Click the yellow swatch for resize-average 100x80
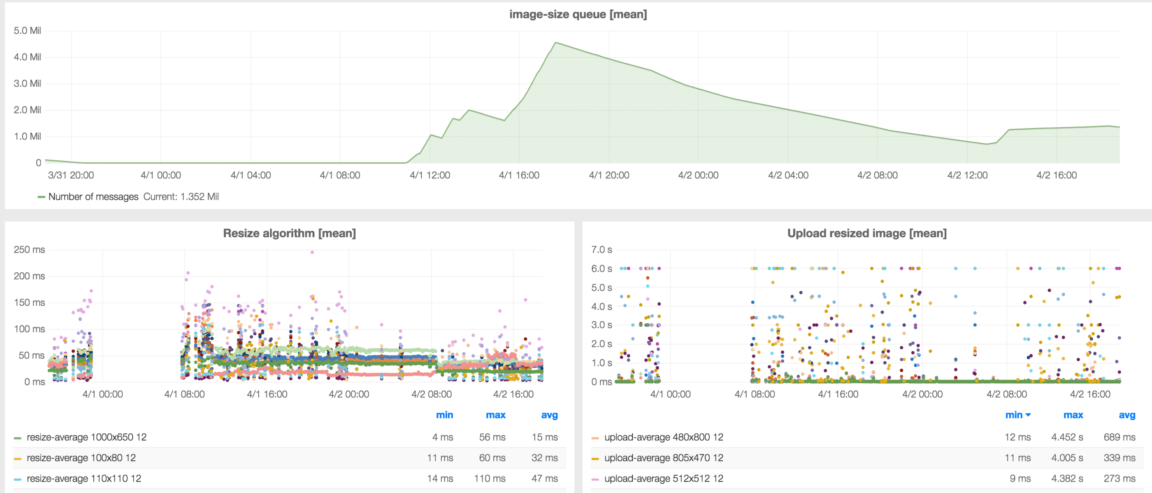Screen dimensions: 1152x493 point(17,458)
